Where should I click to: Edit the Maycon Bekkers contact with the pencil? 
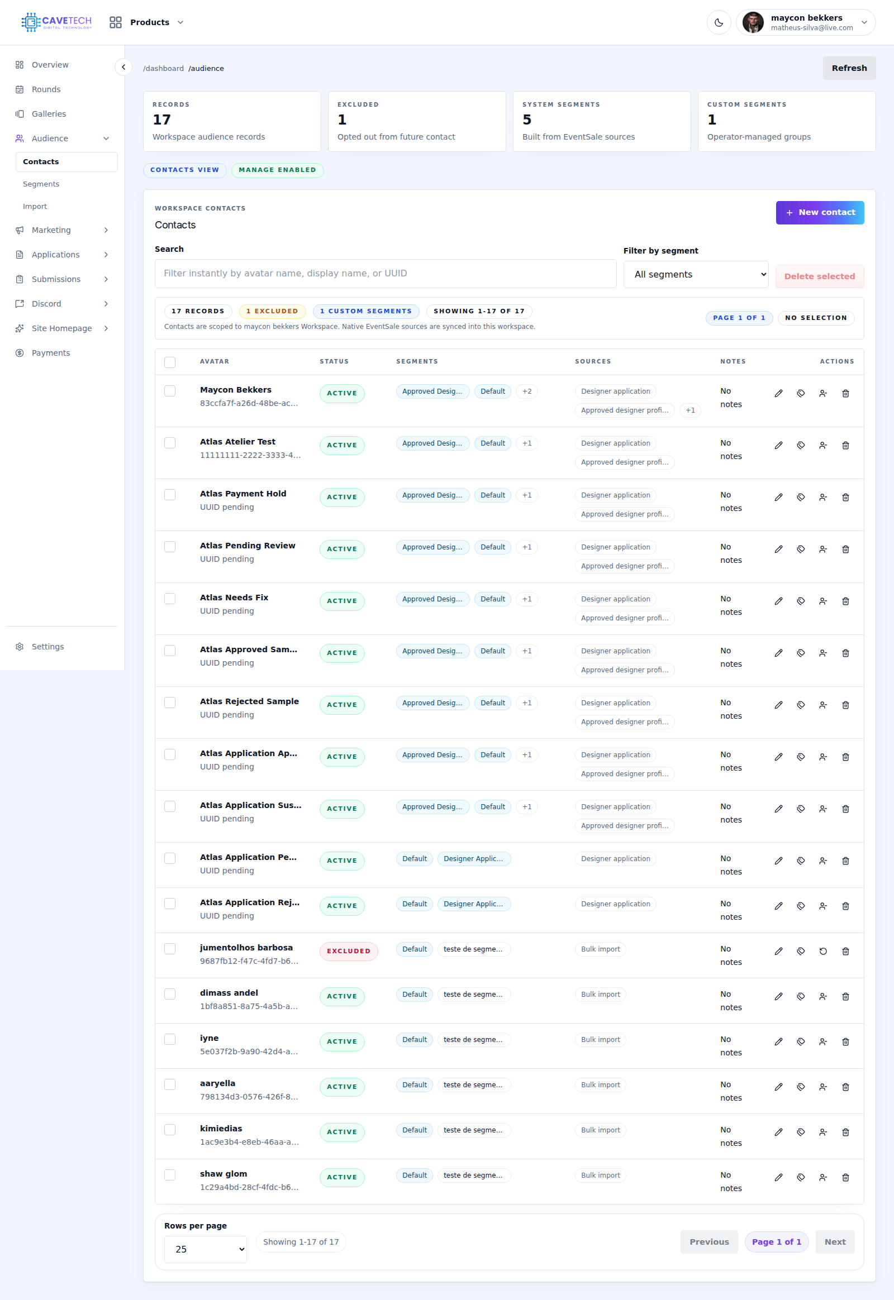(x=778, y=394)
